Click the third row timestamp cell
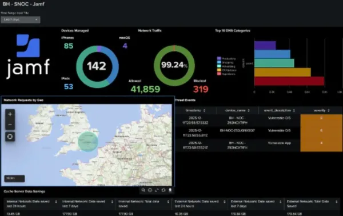 (196, 145)
